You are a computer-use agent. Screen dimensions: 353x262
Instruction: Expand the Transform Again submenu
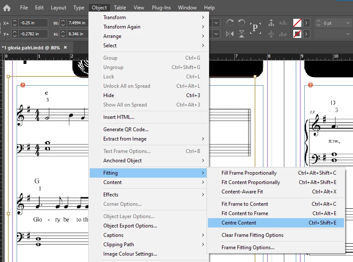pyautogui.click(x=149, y=27)
